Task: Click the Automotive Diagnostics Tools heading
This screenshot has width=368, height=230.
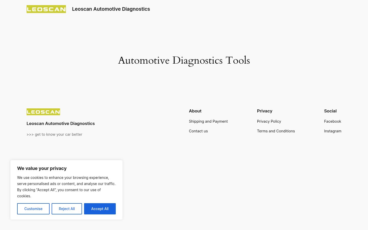Action: pos(184,61)
